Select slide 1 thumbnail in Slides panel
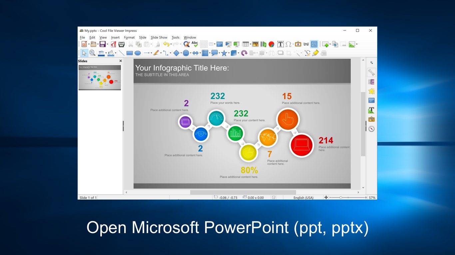The width and height of the screenshot is (455, 255). pyautogui.click(x=100, y=77)
